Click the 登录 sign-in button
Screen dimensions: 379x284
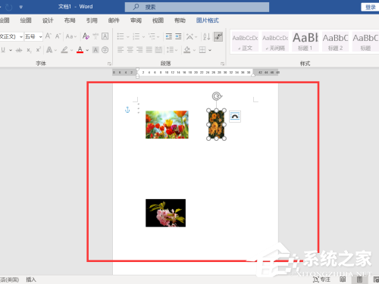[x=370, y=7]
